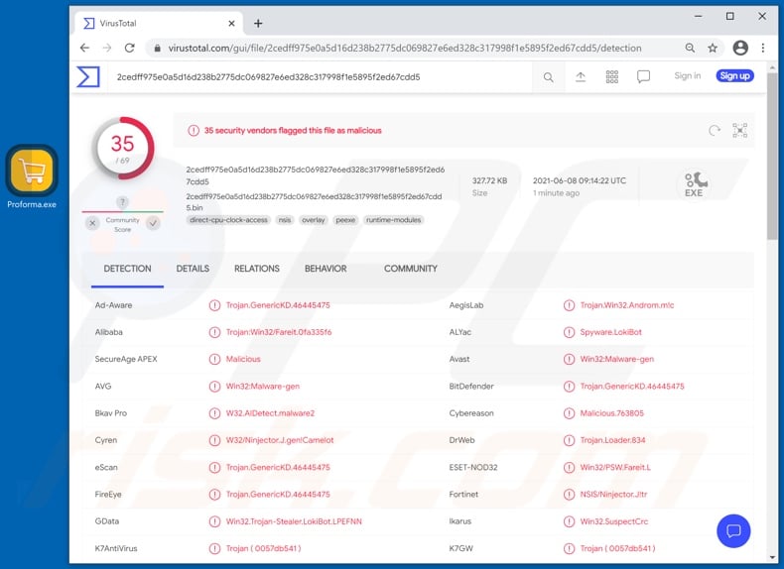Viewport: 784px width, 569px height.
Task: Click the 327.72 KB file size
Action: click(x=489, y=180)
